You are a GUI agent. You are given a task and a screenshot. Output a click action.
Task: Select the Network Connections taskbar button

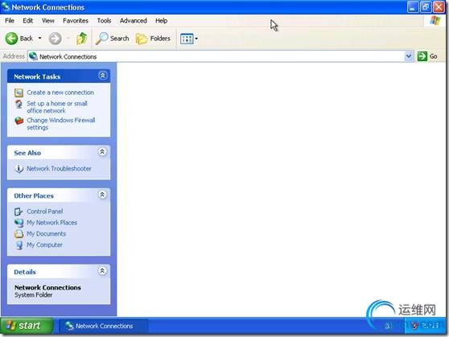point(103,326)
